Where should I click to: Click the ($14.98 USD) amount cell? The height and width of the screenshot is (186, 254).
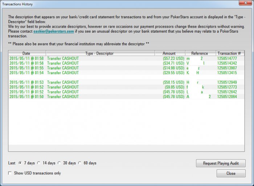(x=173, y=68)
